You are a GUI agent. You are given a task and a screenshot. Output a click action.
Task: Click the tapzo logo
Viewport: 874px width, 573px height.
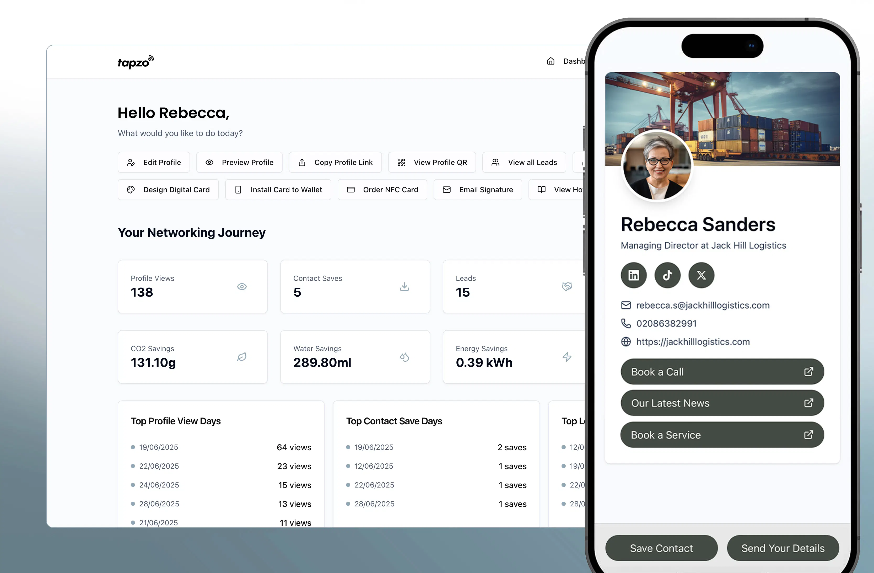click(x=136, y=62)
